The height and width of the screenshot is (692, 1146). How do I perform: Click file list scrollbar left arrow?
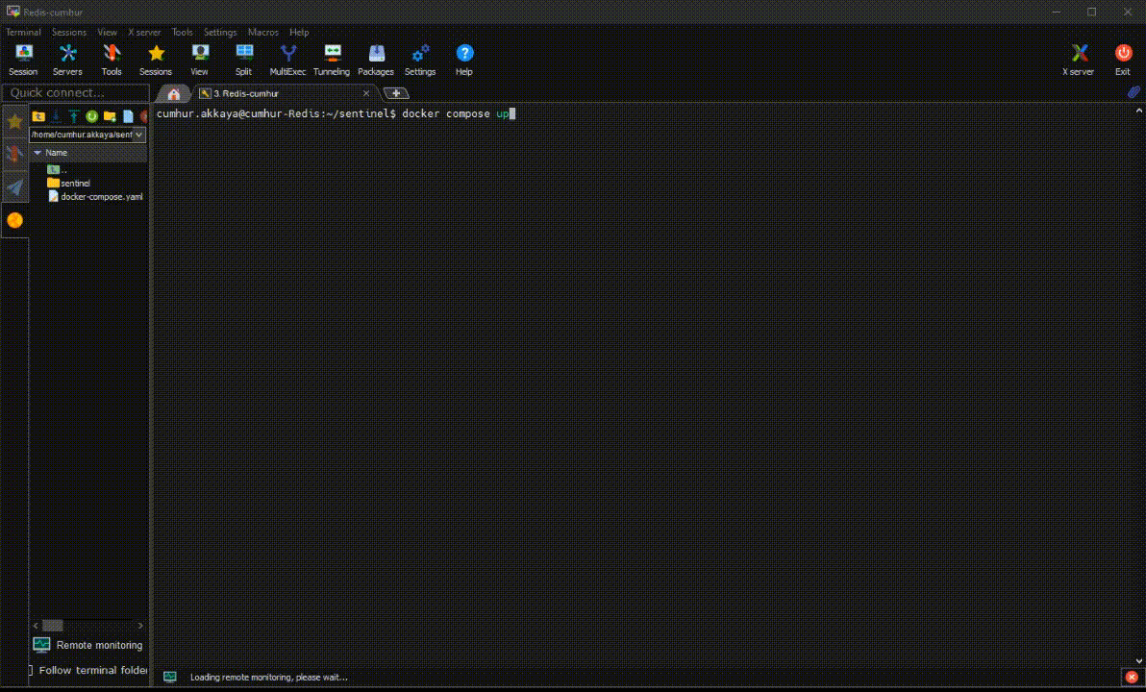pyautogui.click(x=36, y=626)
